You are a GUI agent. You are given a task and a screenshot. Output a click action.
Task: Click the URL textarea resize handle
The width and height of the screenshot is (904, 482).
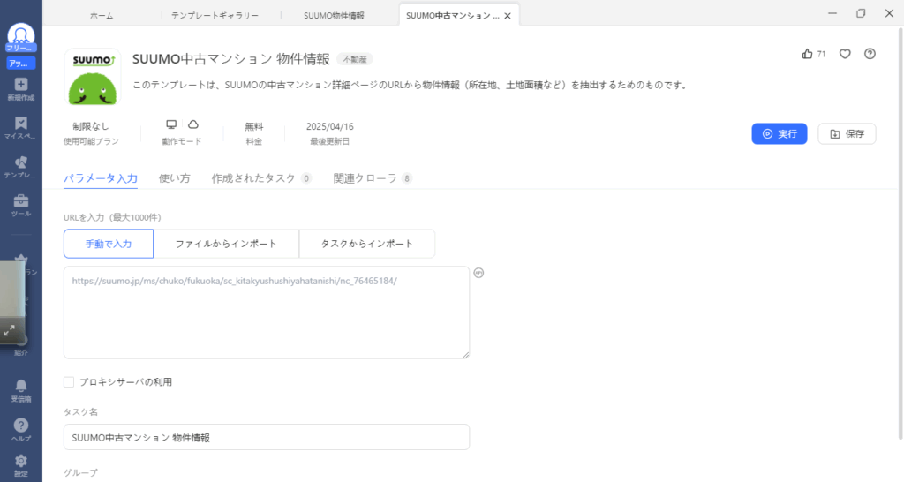click(x=466, y=355)
